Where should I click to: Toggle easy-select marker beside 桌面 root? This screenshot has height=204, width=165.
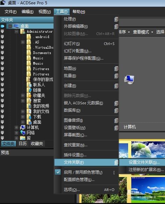(3, 26)
